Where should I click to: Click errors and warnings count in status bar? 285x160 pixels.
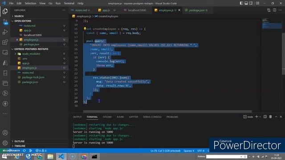pos(41,151)
